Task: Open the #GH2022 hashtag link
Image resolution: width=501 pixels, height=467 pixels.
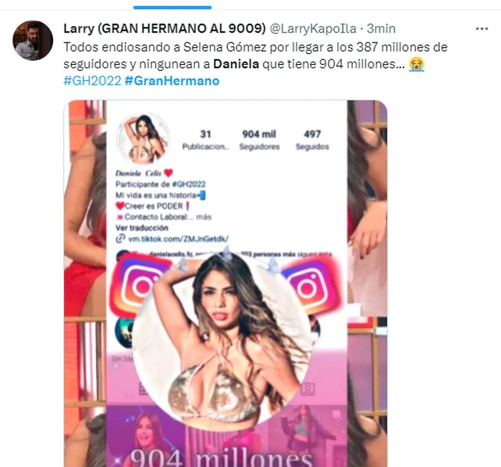Action: pyautogui.click(x=92, y=81)
